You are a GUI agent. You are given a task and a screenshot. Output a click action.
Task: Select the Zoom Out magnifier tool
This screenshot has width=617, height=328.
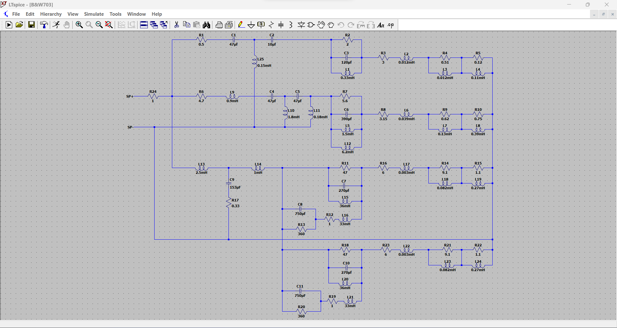coord(99,25)
